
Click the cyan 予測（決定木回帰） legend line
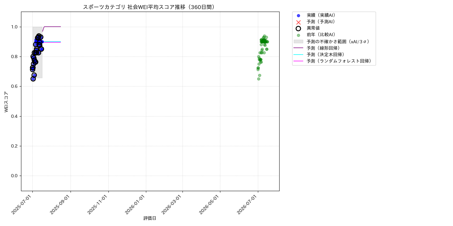click(298, 55)
